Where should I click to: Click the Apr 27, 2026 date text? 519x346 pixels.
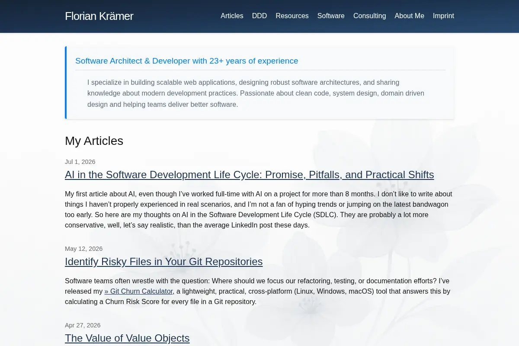(x=83, y=325)
